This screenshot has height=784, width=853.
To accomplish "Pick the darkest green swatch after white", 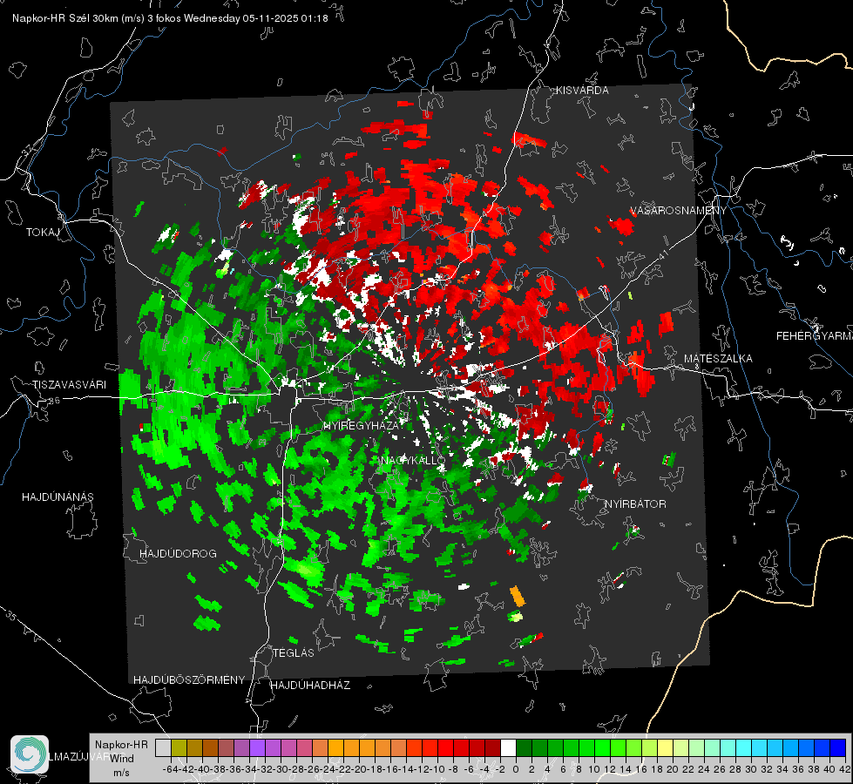I will [x=524, y=748].
